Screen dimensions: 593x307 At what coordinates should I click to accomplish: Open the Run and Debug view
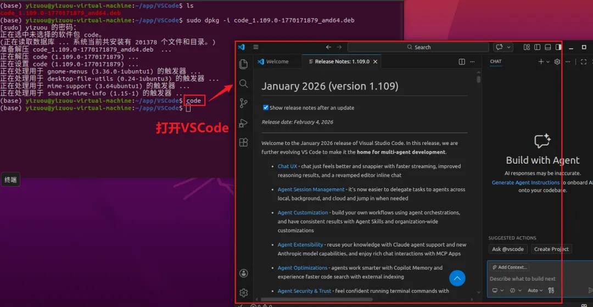point(244,123)
